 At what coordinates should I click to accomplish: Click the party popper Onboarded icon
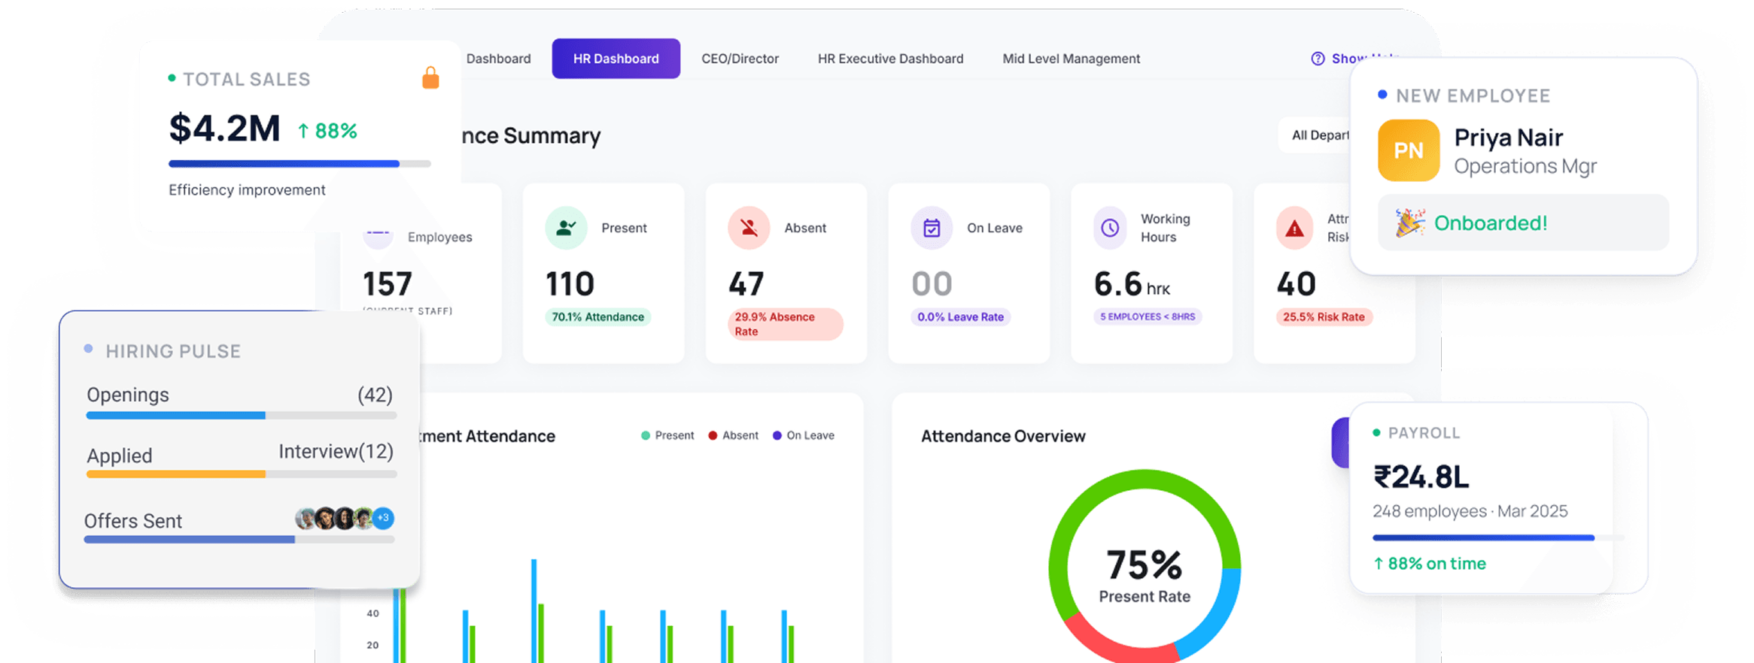point(1409,223)
